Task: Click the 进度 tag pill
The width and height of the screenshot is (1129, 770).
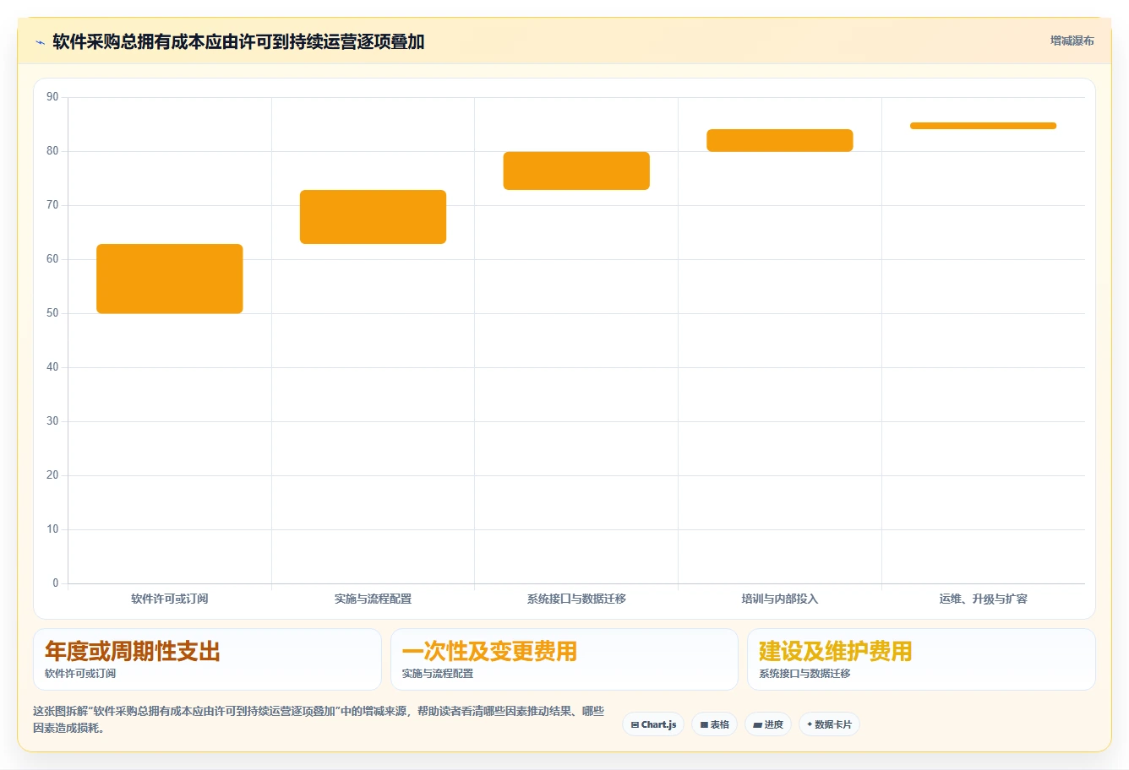Action: (767, 724)
